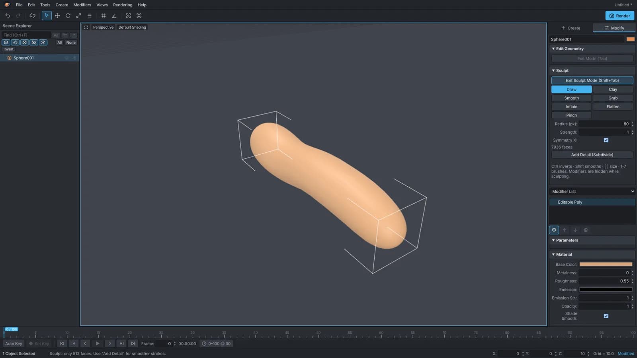
Task: Click Add Detail (Subdivide) button
Action: click(x=592, y=155)
